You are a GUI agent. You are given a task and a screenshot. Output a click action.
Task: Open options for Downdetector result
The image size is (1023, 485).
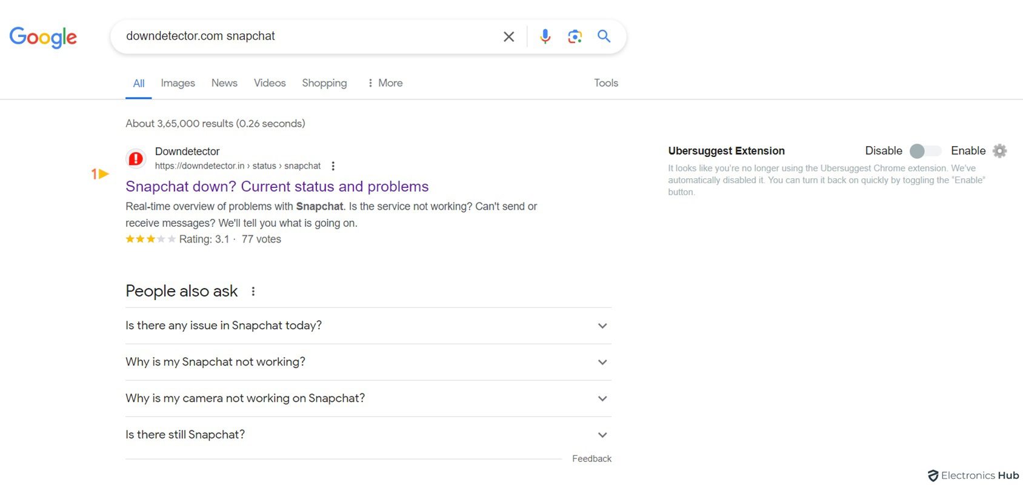point(333,166)
